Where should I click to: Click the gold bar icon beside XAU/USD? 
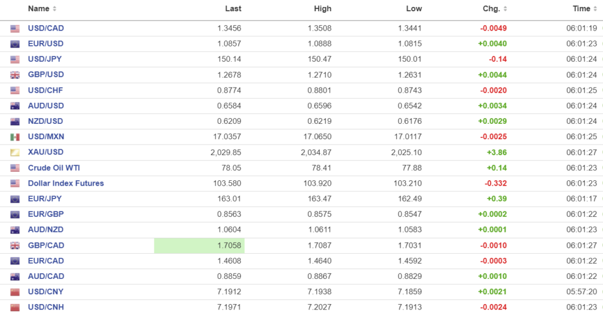(x=15, y=153)
